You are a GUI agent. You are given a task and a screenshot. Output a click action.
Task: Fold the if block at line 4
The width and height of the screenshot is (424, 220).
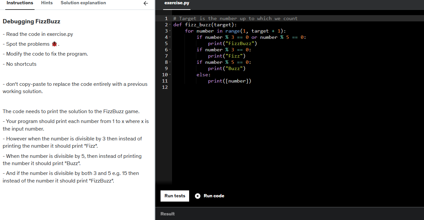170,37
